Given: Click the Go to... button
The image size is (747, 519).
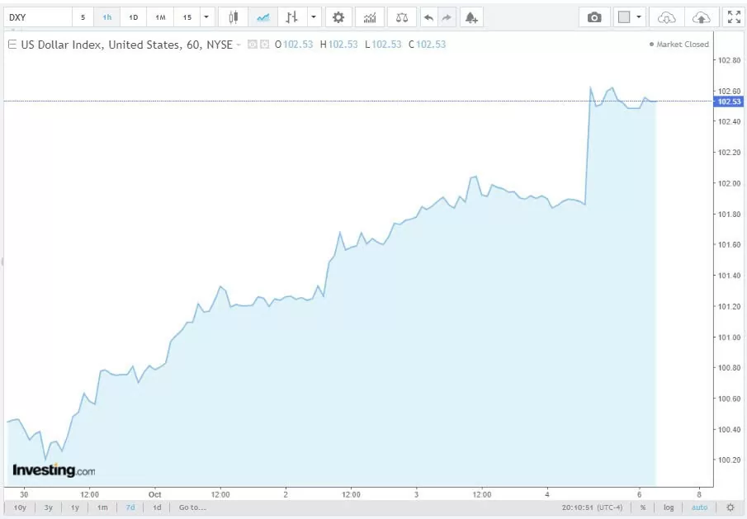Looking at the screenshot, I should click(x=192, y=507).
